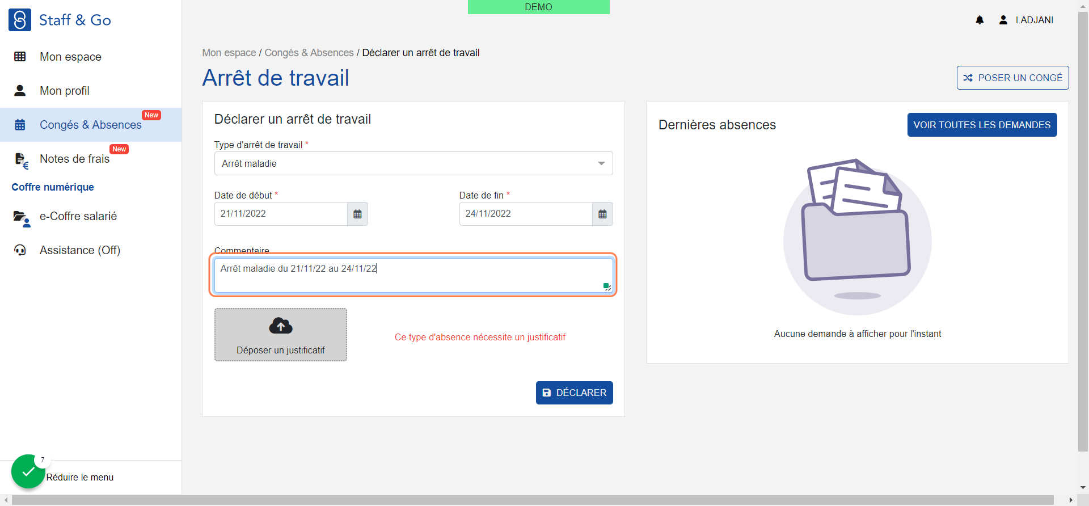
Task: Click the green DEMO banner
Action: pos(539,7)
